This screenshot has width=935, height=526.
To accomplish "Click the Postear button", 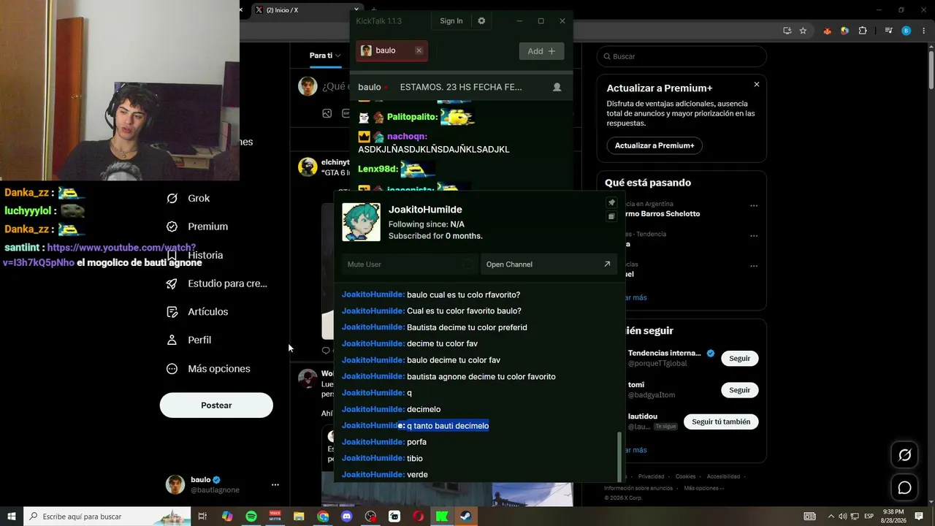I will pos(216,405).
